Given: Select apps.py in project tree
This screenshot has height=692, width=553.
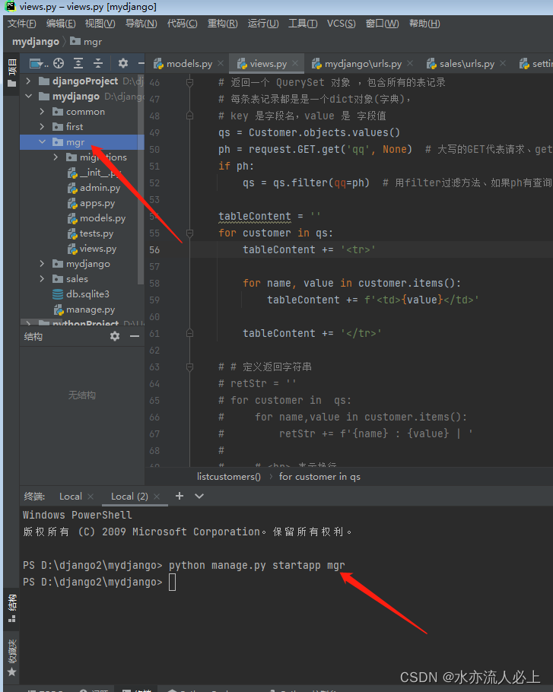Looking at the screenshot, I should coord(91,203).
